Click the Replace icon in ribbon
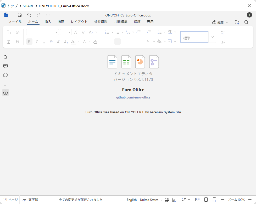The image size is (256, 204). (x=222, y=32)
